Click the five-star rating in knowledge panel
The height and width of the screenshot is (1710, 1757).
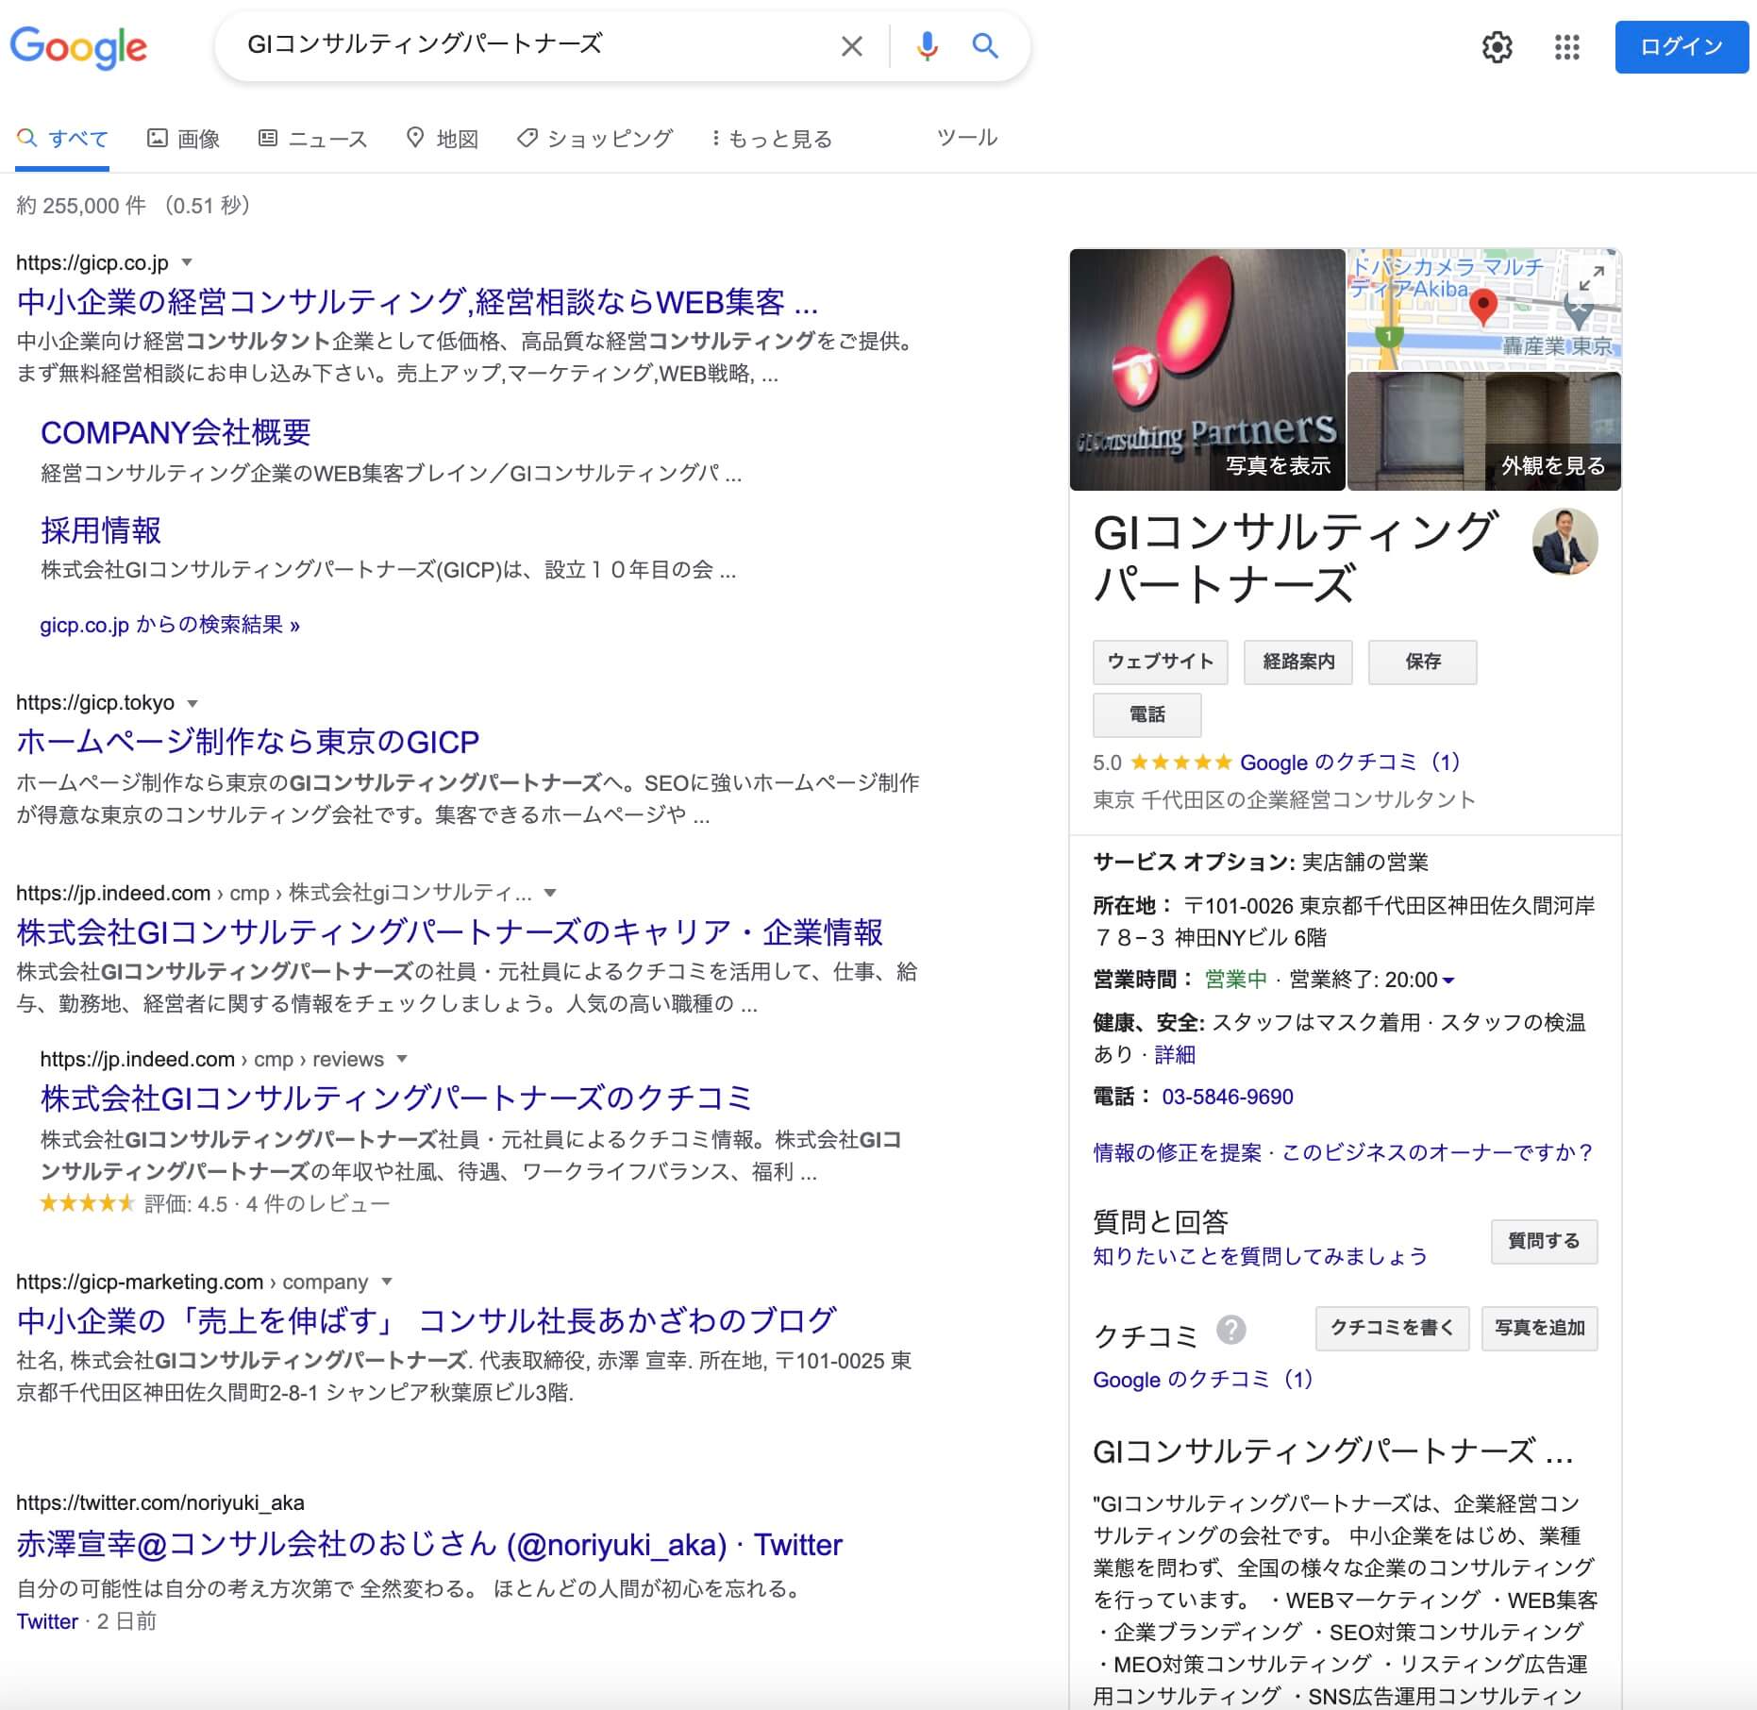1181,763
